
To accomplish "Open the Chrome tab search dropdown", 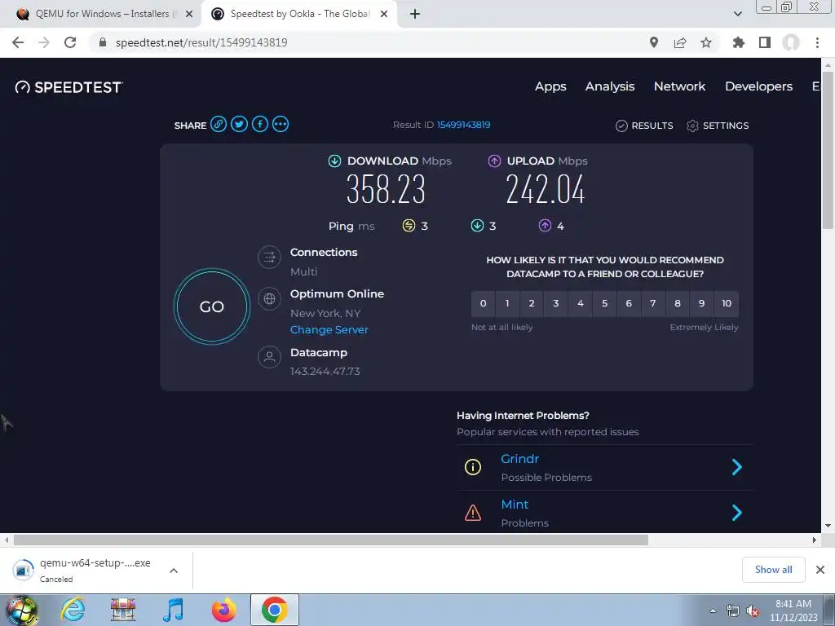I will pyautogui.click(x=737, y=14).
